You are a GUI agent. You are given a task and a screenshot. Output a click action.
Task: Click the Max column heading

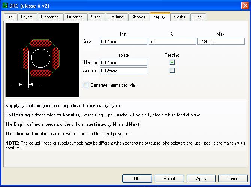click(x=220, y=34)
